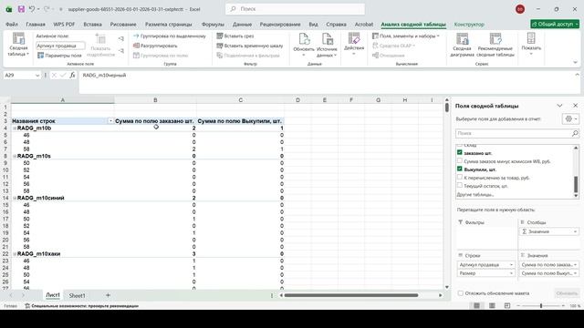
Task: Check Сумма заказов минус комиссия WB field
Action: (460, 160)
